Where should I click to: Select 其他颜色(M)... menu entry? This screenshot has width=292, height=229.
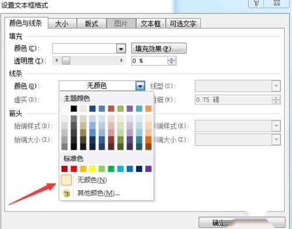point(99,193)
